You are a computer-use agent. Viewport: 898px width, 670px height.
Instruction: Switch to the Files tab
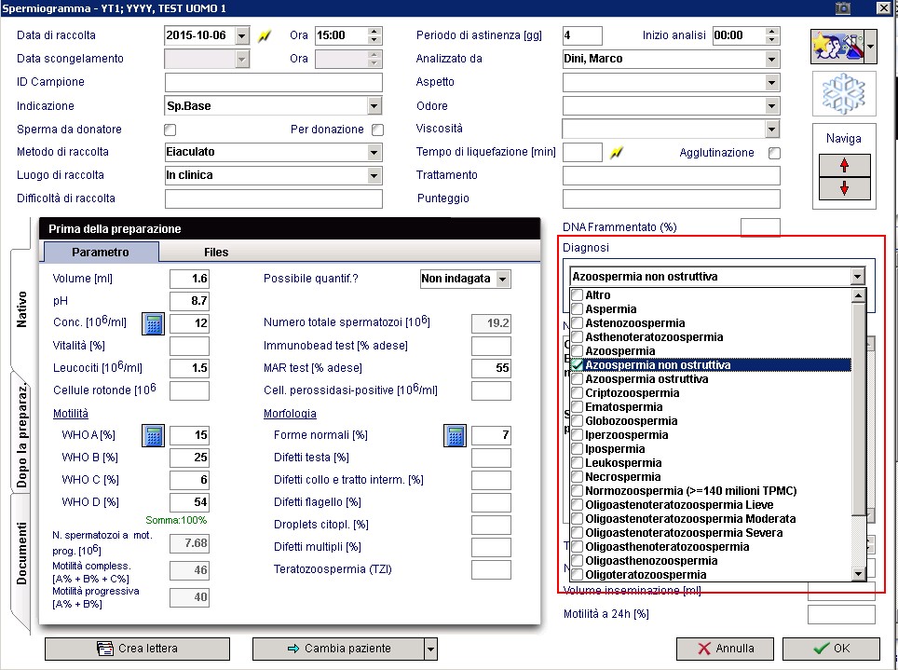coord(216,253)
